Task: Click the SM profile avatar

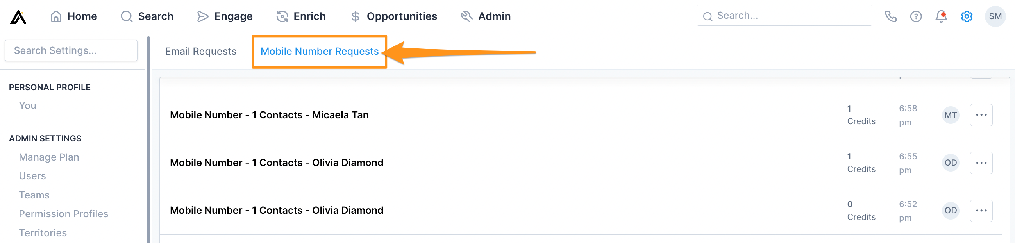Action: pyautogui.click(x=996, y=16)
